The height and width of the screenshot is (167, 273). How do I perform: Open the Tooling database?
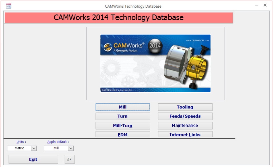185,107
